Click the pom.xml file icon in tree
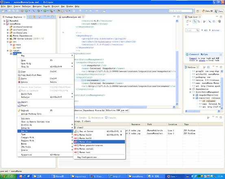This screenshot has height=179, width=225. point(11,53)
